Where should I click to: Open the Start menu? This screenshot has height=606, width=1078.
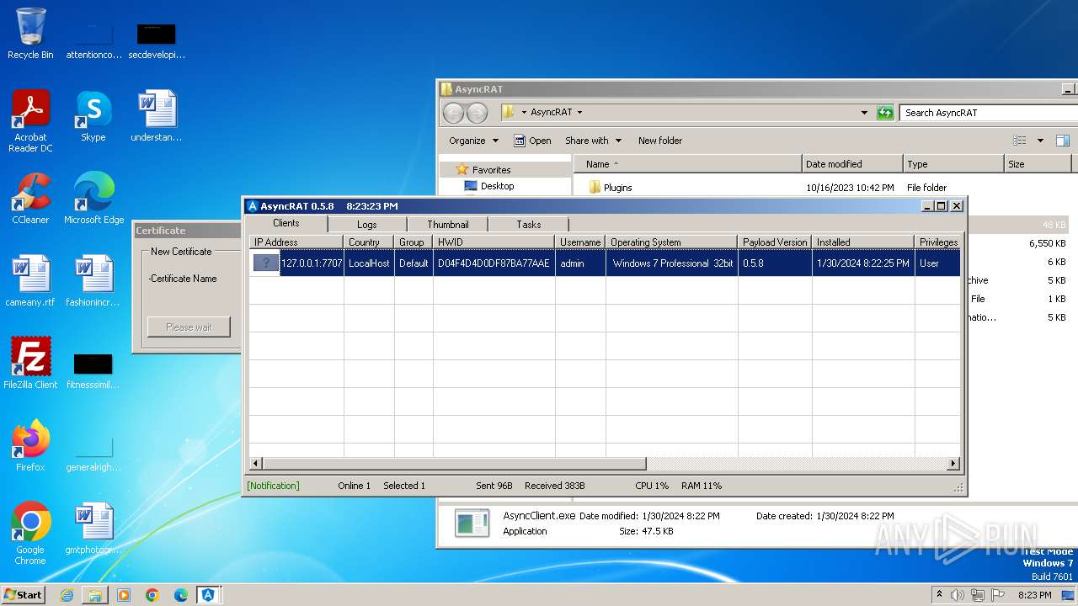[x=23, y=595]
